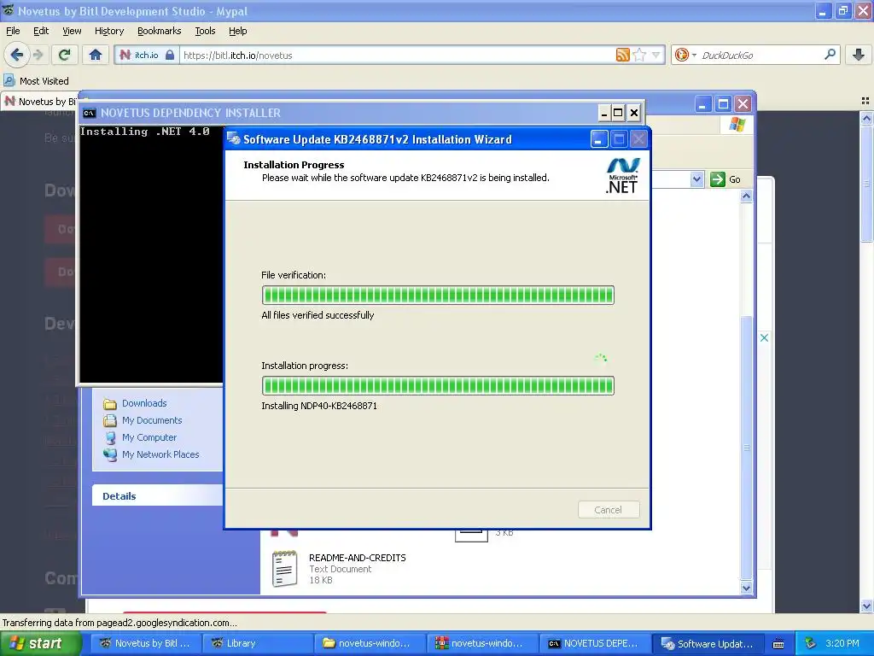Image resolution: width=874 pixels, height=656 pixels.
Task: Click the Software Update wizard title icon
Action: (x=234, y=139)
